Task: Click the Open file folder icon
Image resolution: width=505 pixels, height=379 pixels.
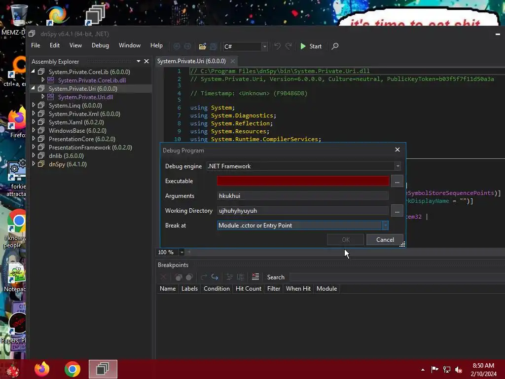Action: tap(202, 46)
